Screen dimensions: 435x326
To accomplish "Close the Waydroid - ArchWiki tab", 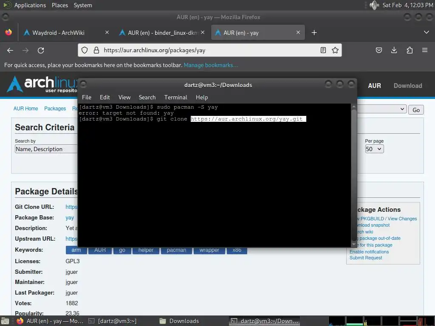I will 107,32.
